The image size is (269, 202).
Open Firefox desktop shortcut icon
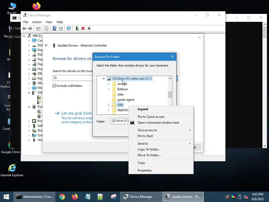36,6
